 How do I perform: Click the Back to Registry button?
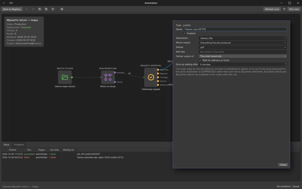coord(12,9)
